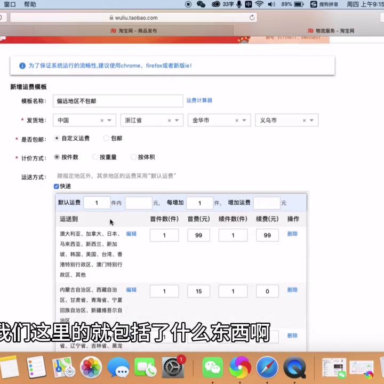Open Notes app in the Dock
Screen dimensions: 384x384
tap(9, 367)
